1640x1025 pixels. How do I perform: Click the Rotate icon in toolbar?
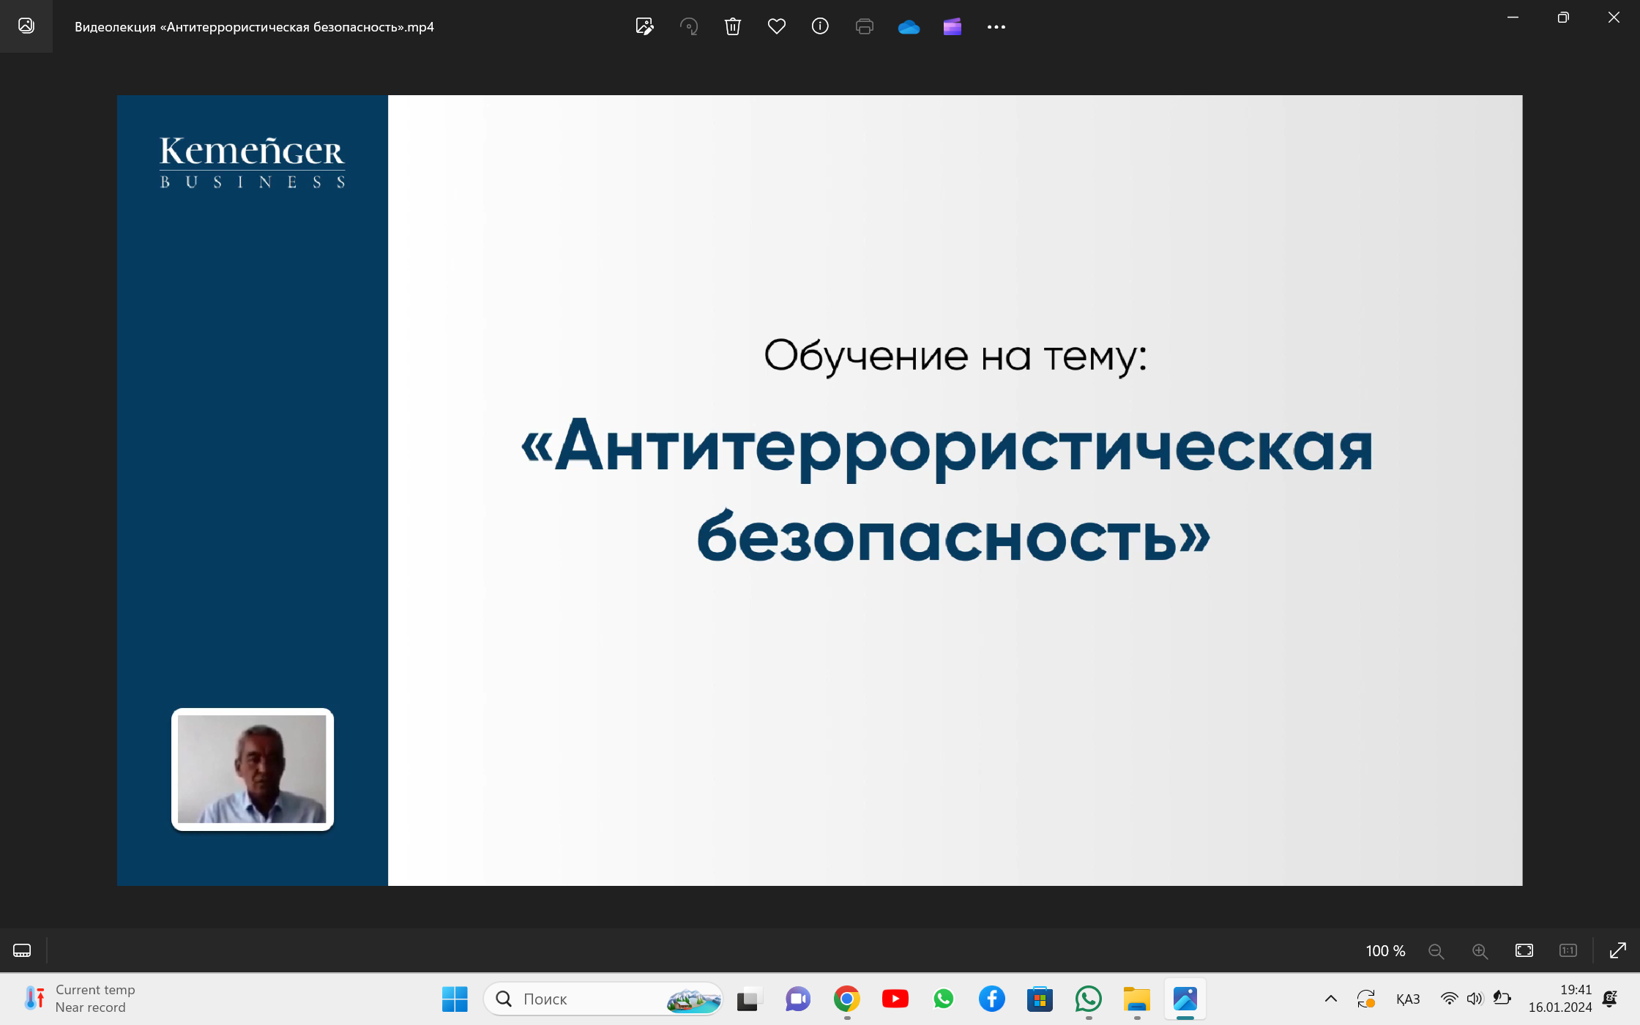click(x=689, y=27)
